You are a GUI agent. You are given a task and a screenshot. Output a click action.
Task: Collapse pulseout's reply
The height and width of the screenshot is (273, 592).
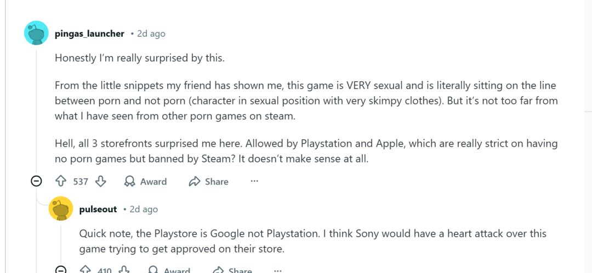pyautogui.click(x=61, y=270)
